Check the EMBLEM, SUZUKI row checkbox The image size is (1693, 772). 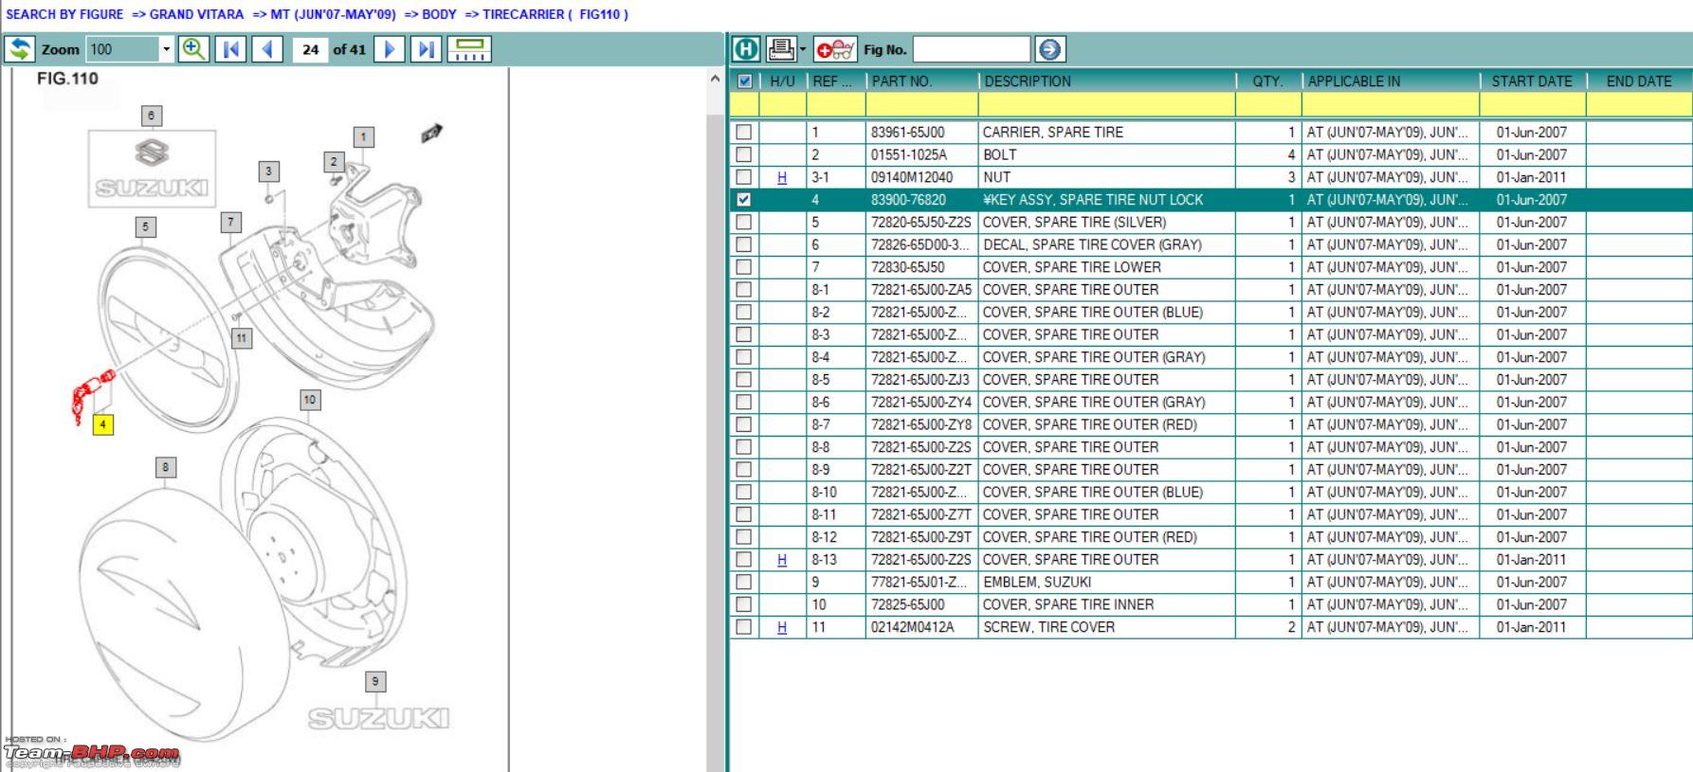tap(744, 582)
